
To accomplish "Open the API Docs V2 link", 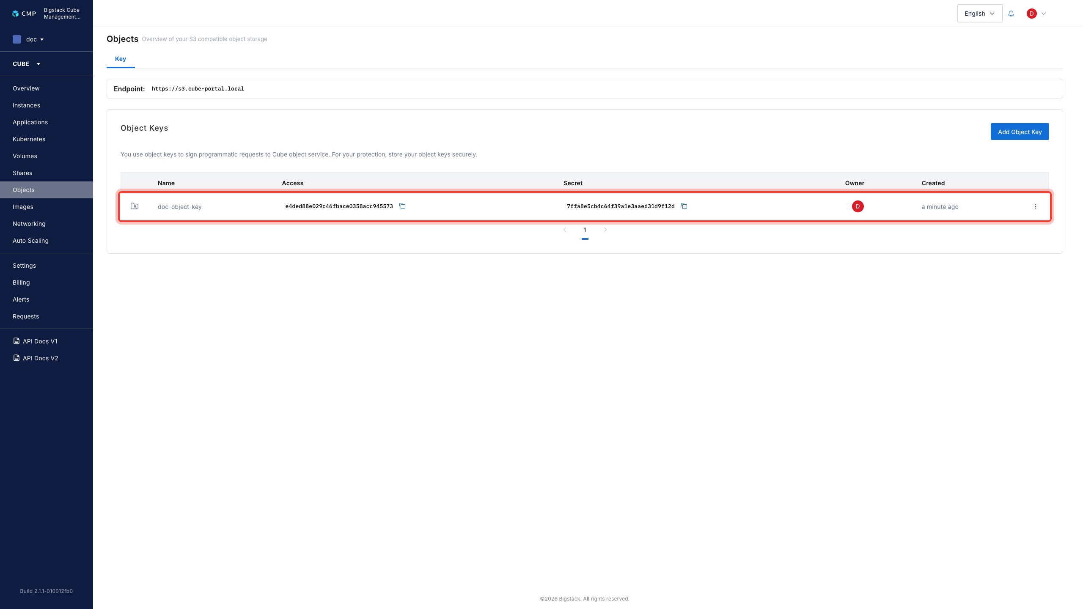I will (x=41, y=358).
